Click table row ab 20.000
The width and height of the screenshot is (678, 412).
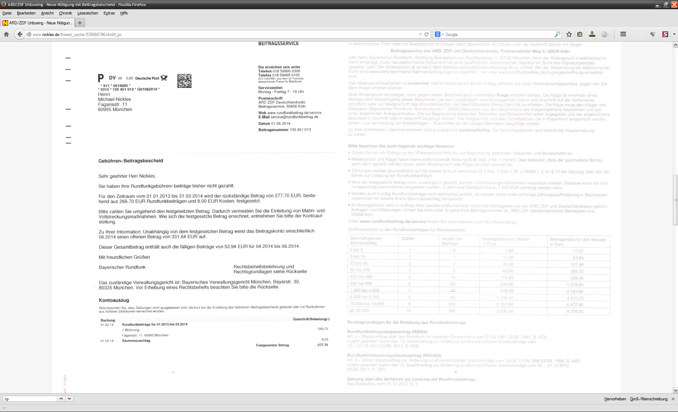479,311
